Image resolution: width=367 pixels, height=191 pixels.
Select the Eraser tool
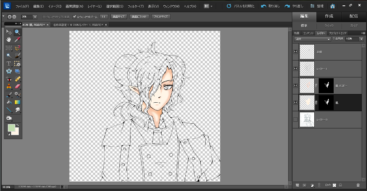point(17,87)
